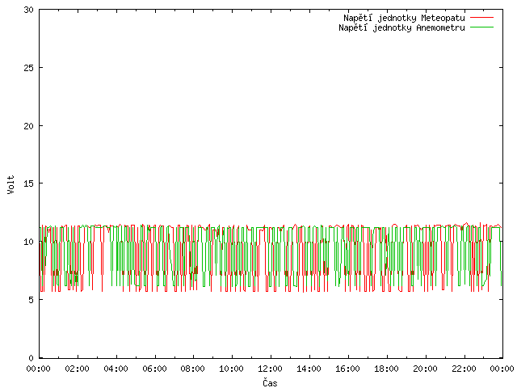The width and height of the screenshot is (517, 388).
Task: Click the 08:00 time label
Action: click(193, 369)
